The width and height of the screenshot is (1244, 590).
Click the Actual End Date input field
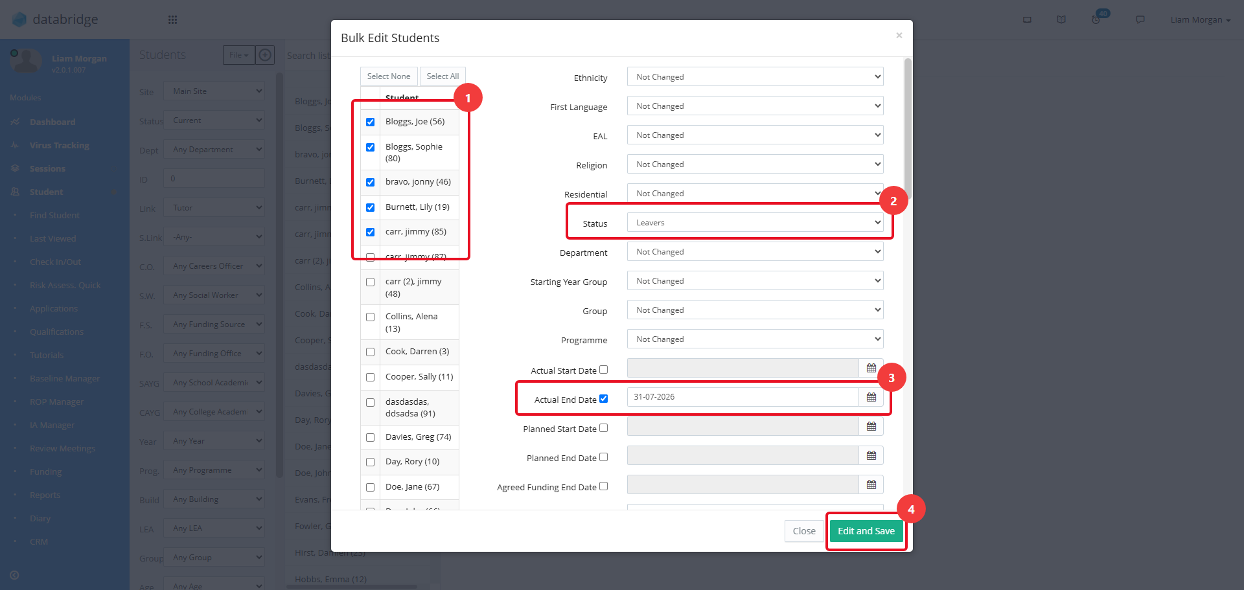tap(743, 397)
